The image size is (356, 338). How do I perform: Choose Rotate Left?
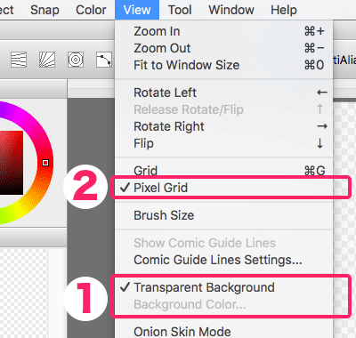[x=224, y=93]
